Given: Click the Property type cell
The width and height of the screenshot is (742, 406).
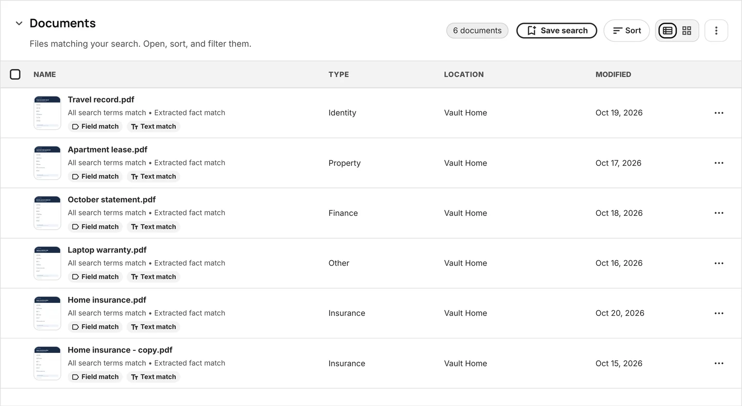Looking at the screenshot, I should point(345,163).
